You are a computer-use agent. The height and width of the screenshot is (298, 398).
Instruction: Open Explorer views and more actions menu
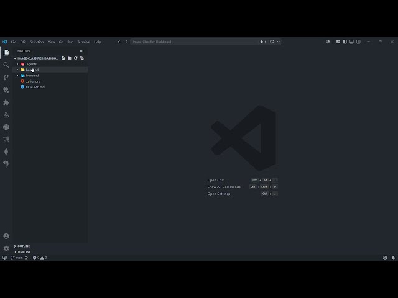[x=81, y=51]
